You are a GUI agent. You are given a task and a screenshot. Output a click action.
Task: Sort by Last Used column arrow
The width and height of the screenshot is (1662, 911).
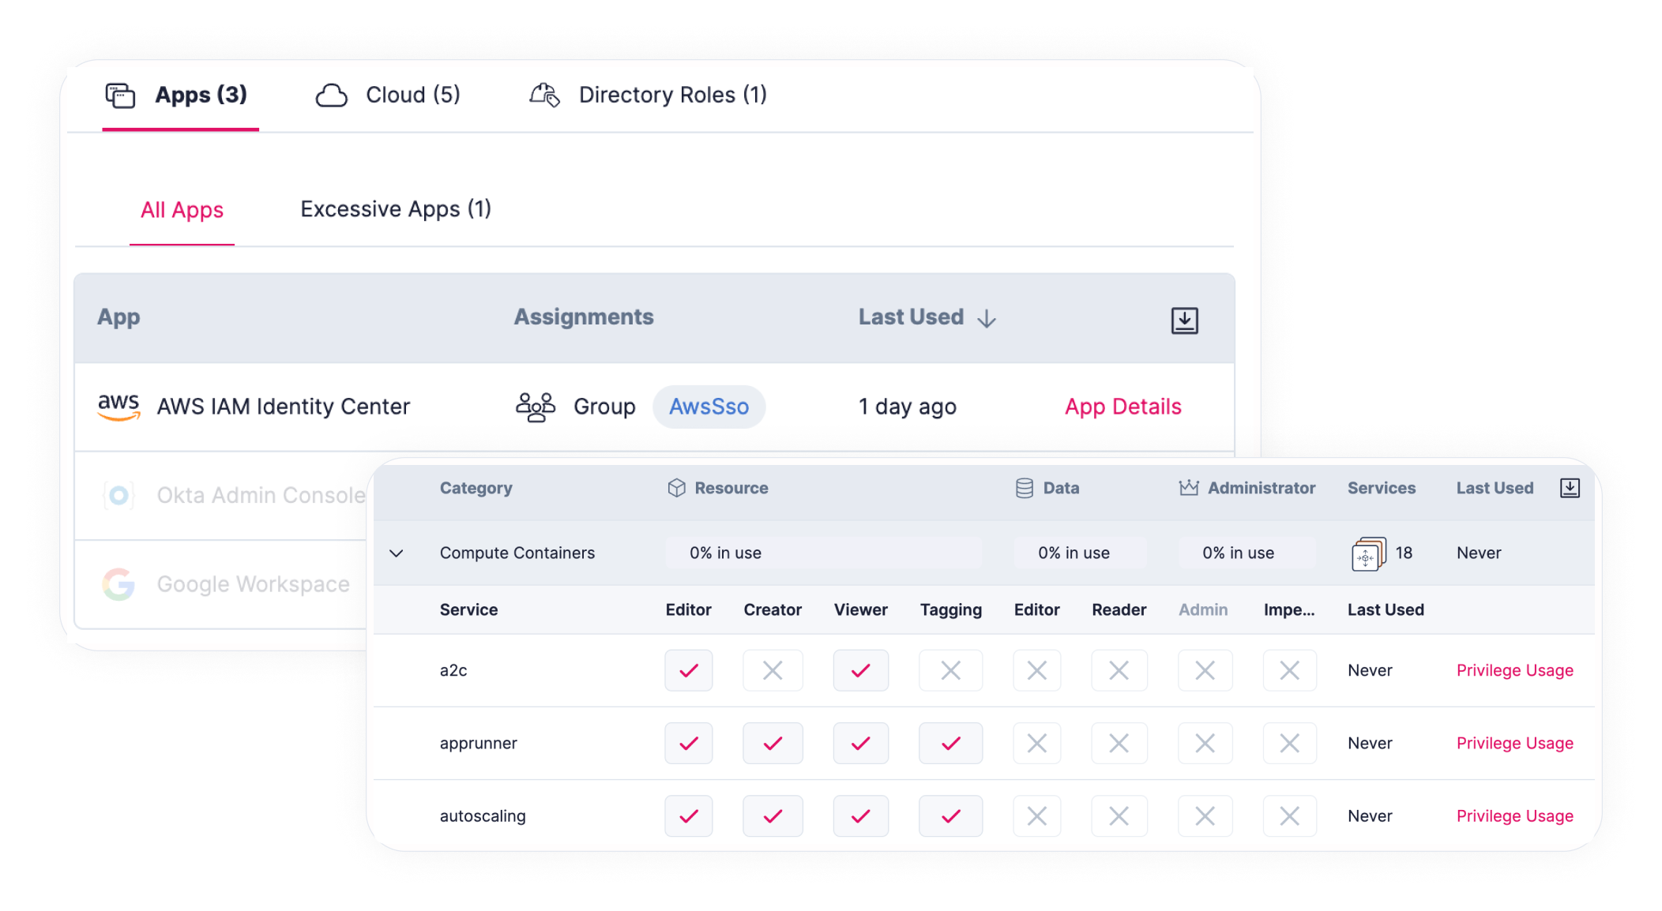(987, 318)
